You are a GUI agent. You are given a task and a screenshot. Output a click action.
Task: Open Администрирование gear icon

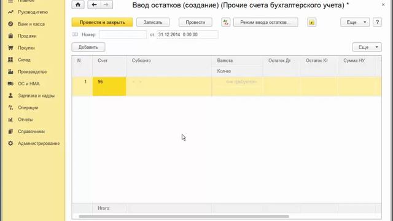10,143
